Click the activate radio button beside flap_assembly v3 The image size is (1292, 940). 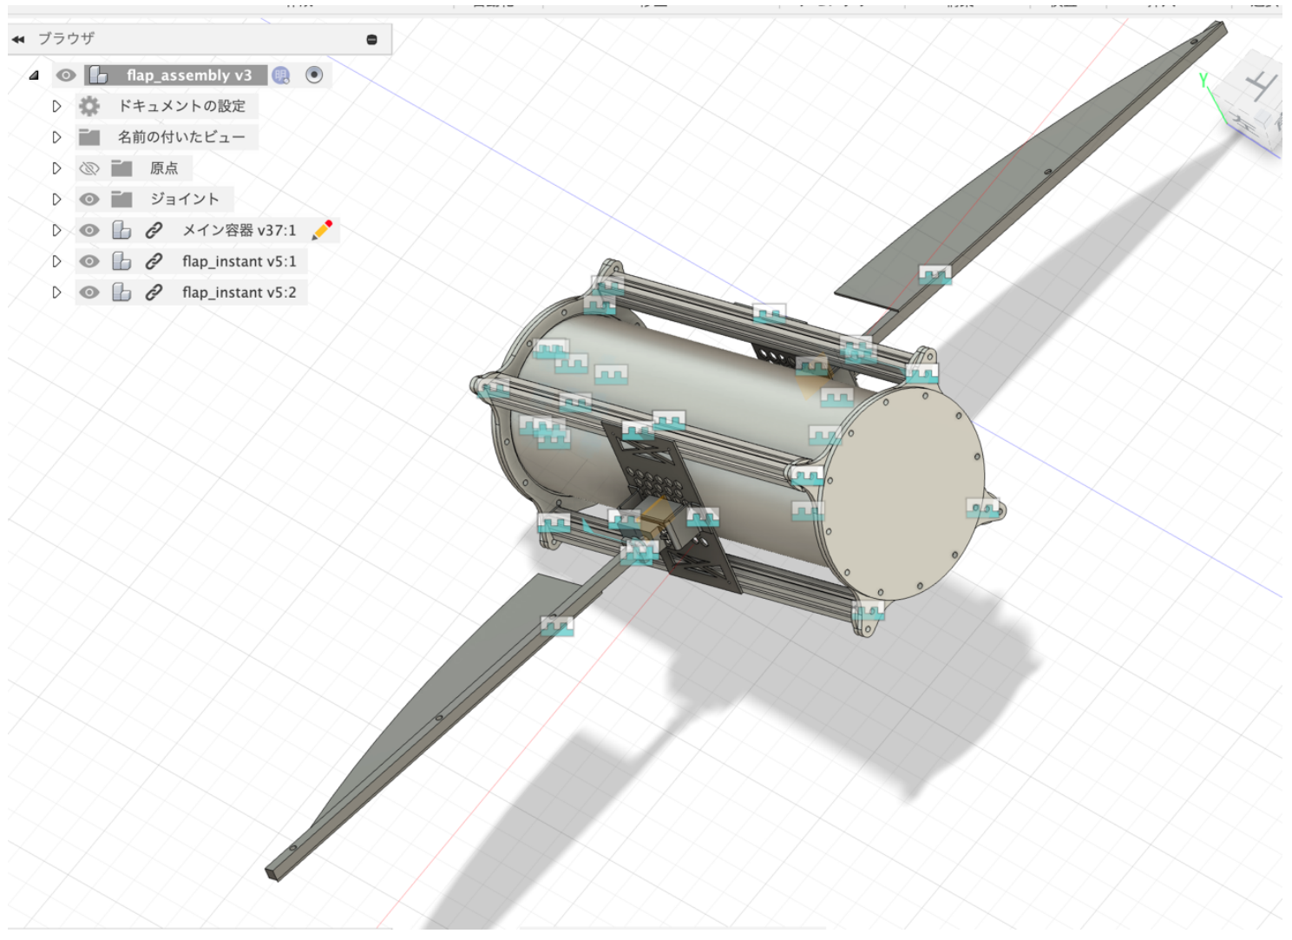[314, 76]
